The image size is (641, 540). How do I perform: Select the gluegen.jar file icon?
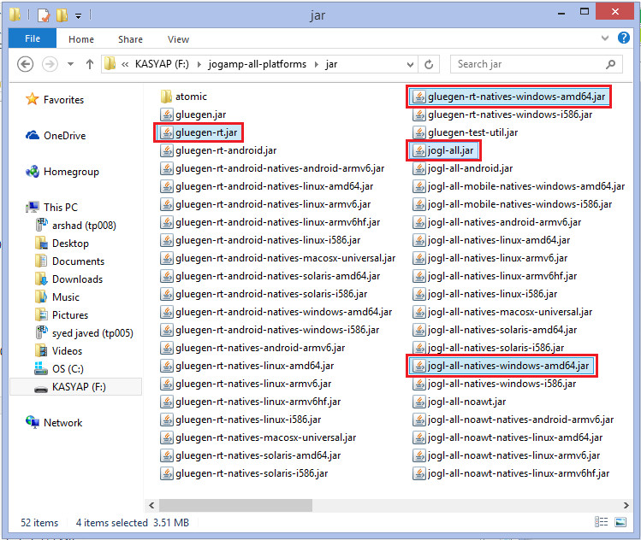click(x=167, y=114)
